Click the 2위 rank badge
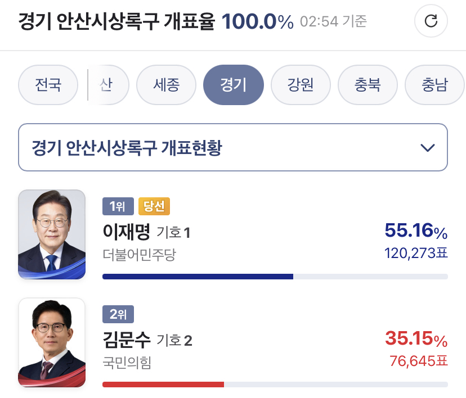The width and height of the screenshot is (466, 398). point(118,314)
